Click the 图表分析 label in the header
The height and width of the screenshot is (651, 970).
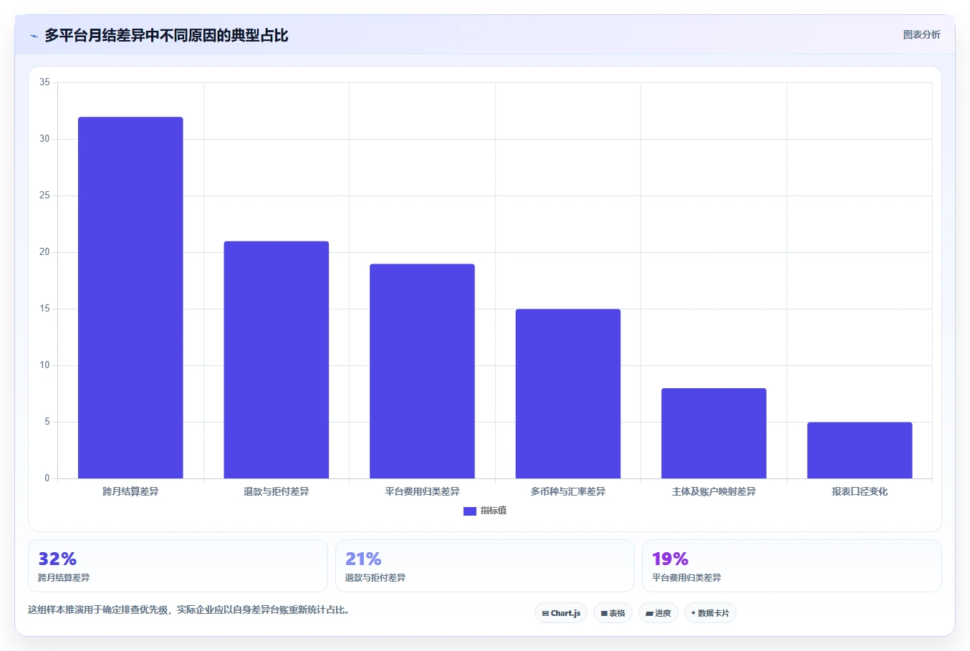[x=921, y=34]
